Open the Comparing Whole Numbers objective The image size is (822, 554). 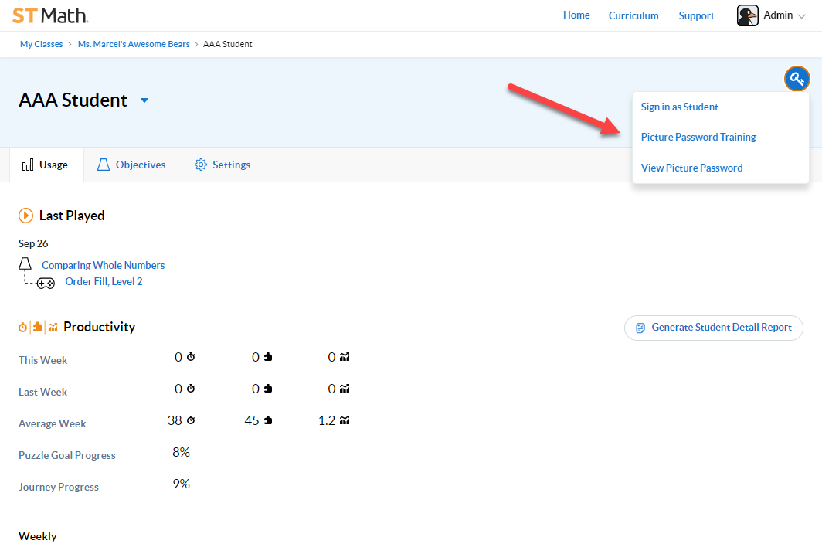pos(103,265)
